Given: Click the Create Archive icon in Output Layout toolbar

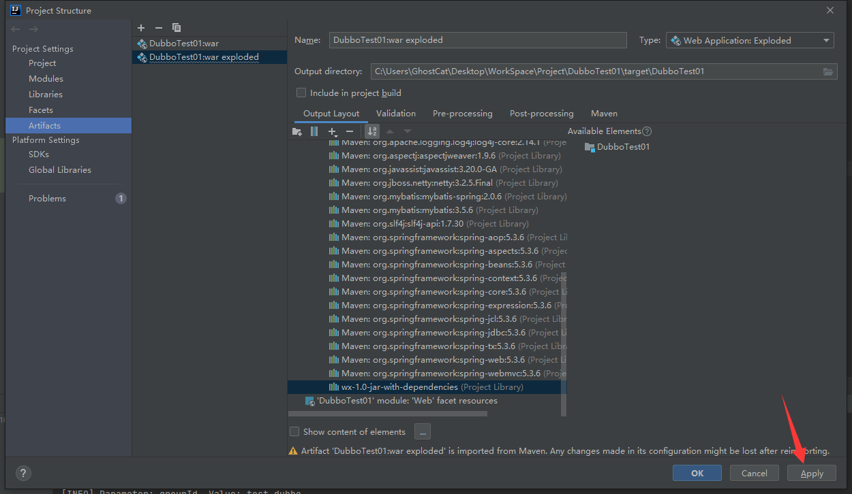Looking at the screenshot, I should (x=314, y=131).
